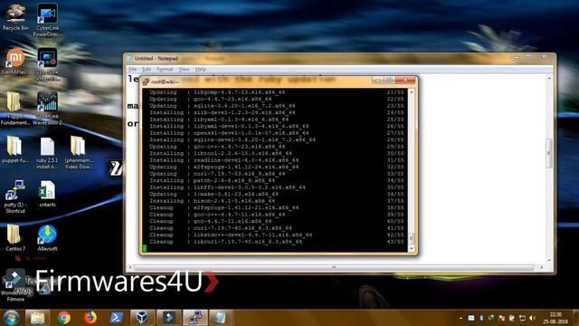Switch to the Notepad taskbar button

click(x=221, y=318)
